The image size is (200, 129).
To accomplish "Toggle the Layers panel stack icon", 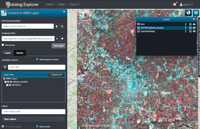I will pos(196,12).
